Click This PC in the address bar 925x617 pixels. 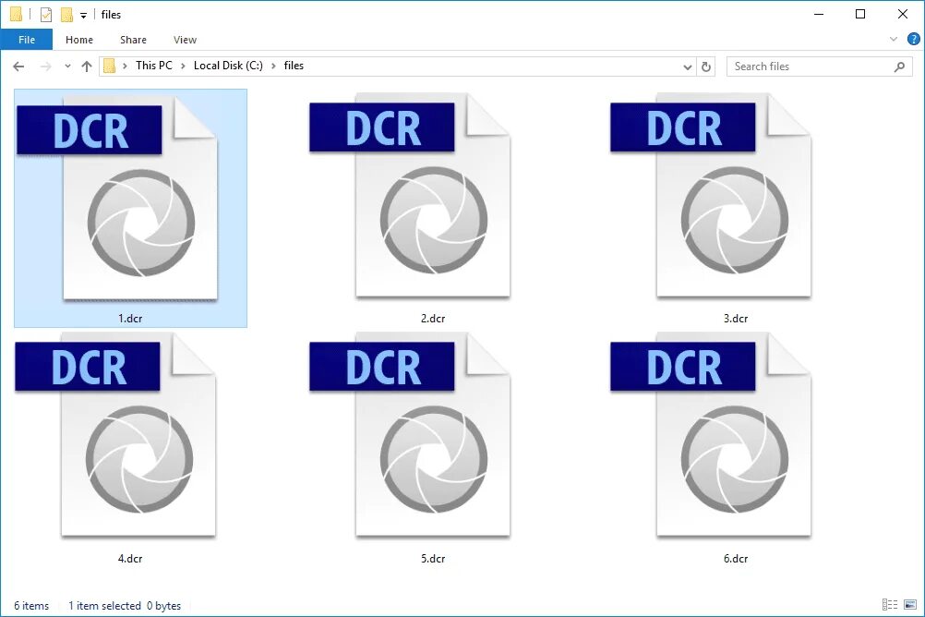pos(154,66)
